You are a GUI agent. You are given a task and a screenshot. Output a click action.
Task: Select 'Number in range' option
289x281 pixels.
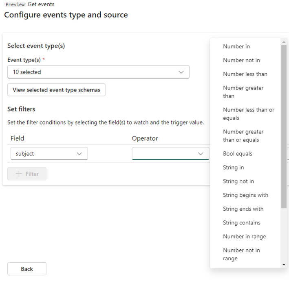tap(244, 237)
